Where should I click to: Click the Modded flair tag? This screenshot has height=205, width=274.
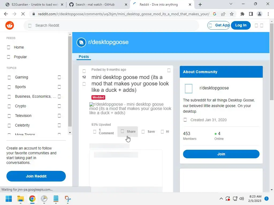click(x=98, y=97)
